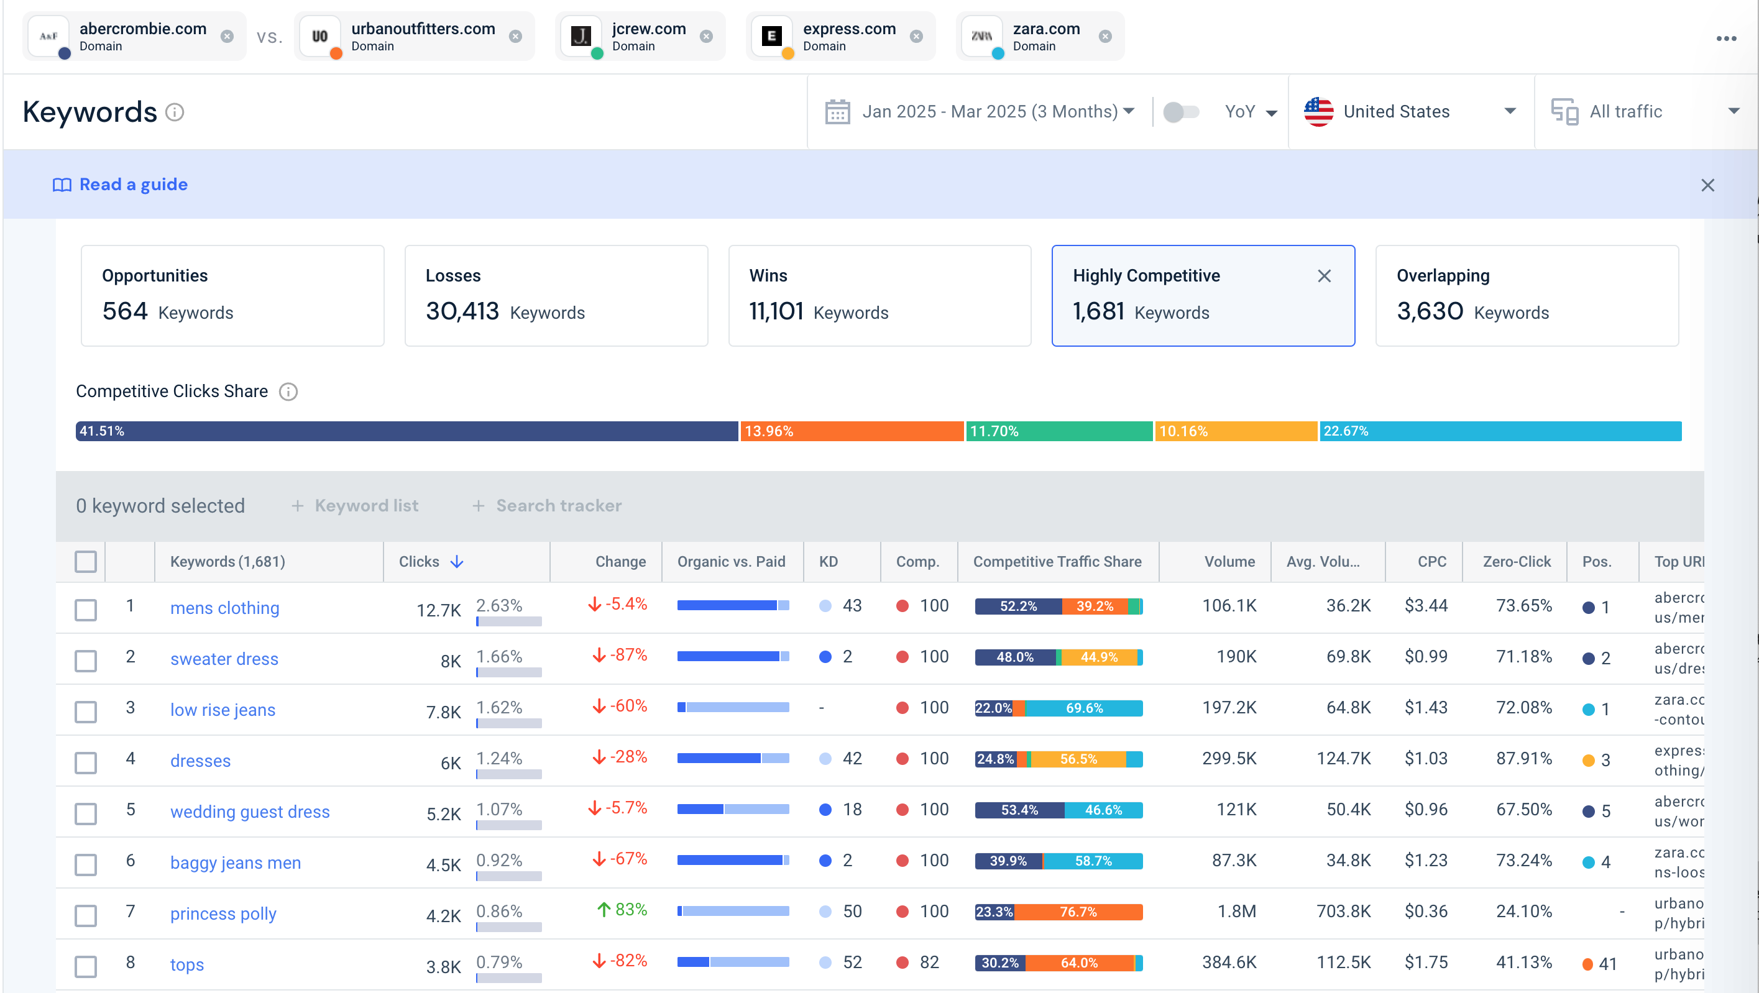Image resolution: width=1759 pixels, height=993 pixels.
Task: Sort by Clicks column arrow
Action: pyautogui.click(x=457, y=562)
